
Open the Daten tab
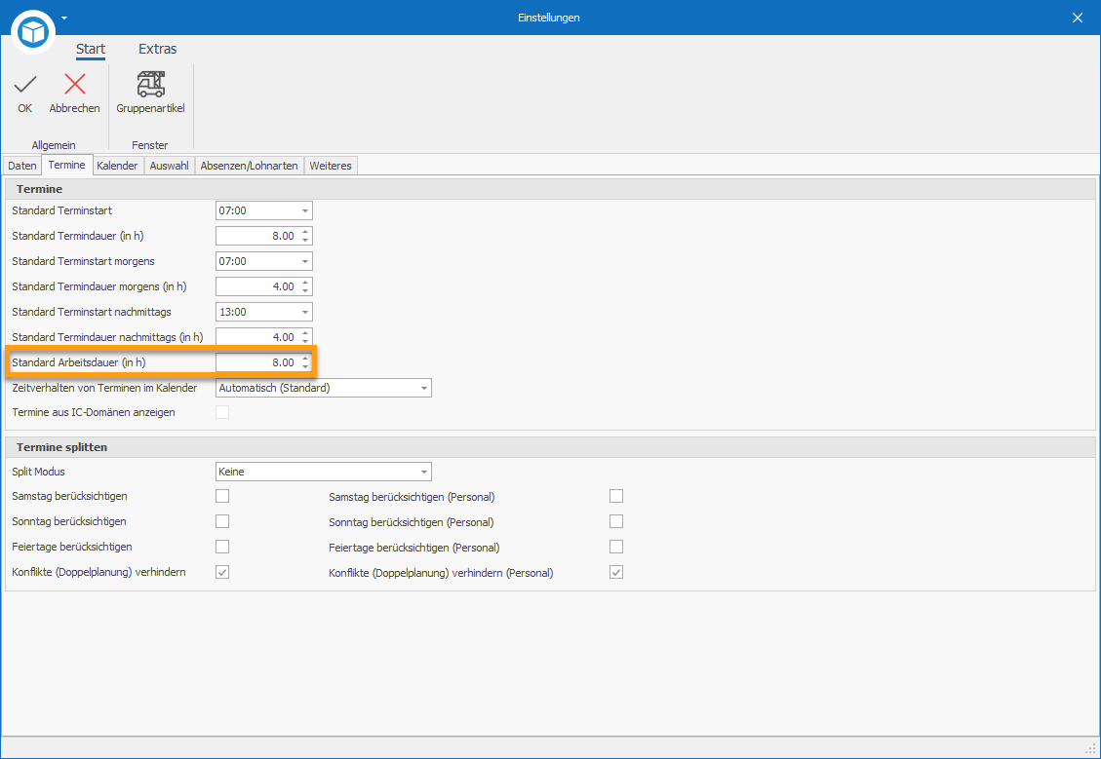(22, 166)
